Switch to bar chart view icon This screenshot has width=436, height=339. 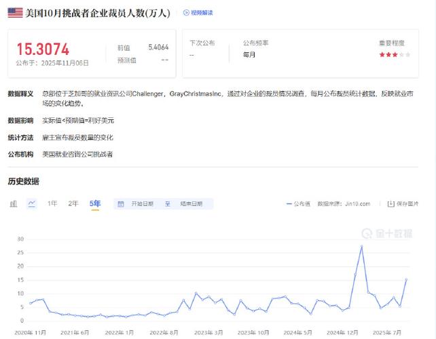tap(14, 204)
